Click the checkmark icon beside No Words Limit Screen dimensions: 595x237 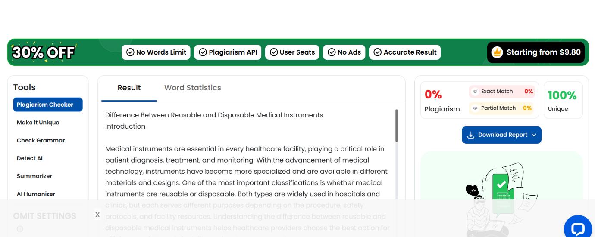point(130,52)
